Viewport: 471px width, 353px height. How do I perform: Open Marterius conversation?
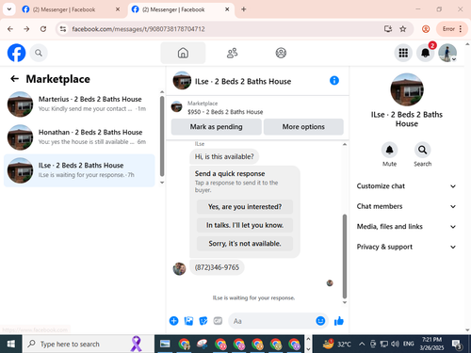[x=79, y=104]
